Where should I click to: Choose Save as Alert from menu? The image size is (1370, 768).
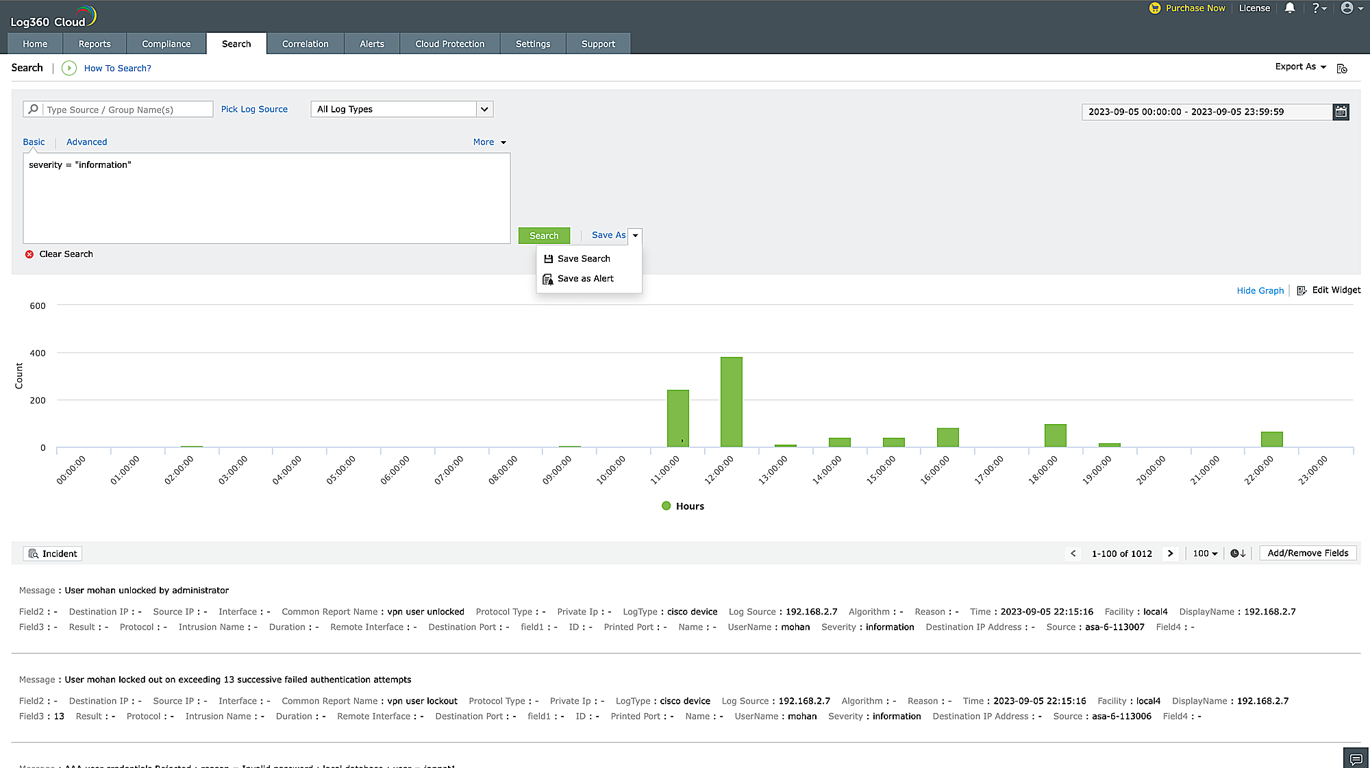(x=585, y=279)
